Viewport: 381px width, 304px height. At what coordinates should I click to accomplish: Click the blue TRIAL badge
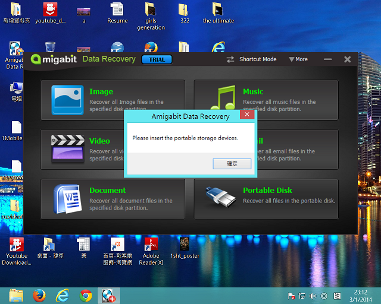coord(157,59)
